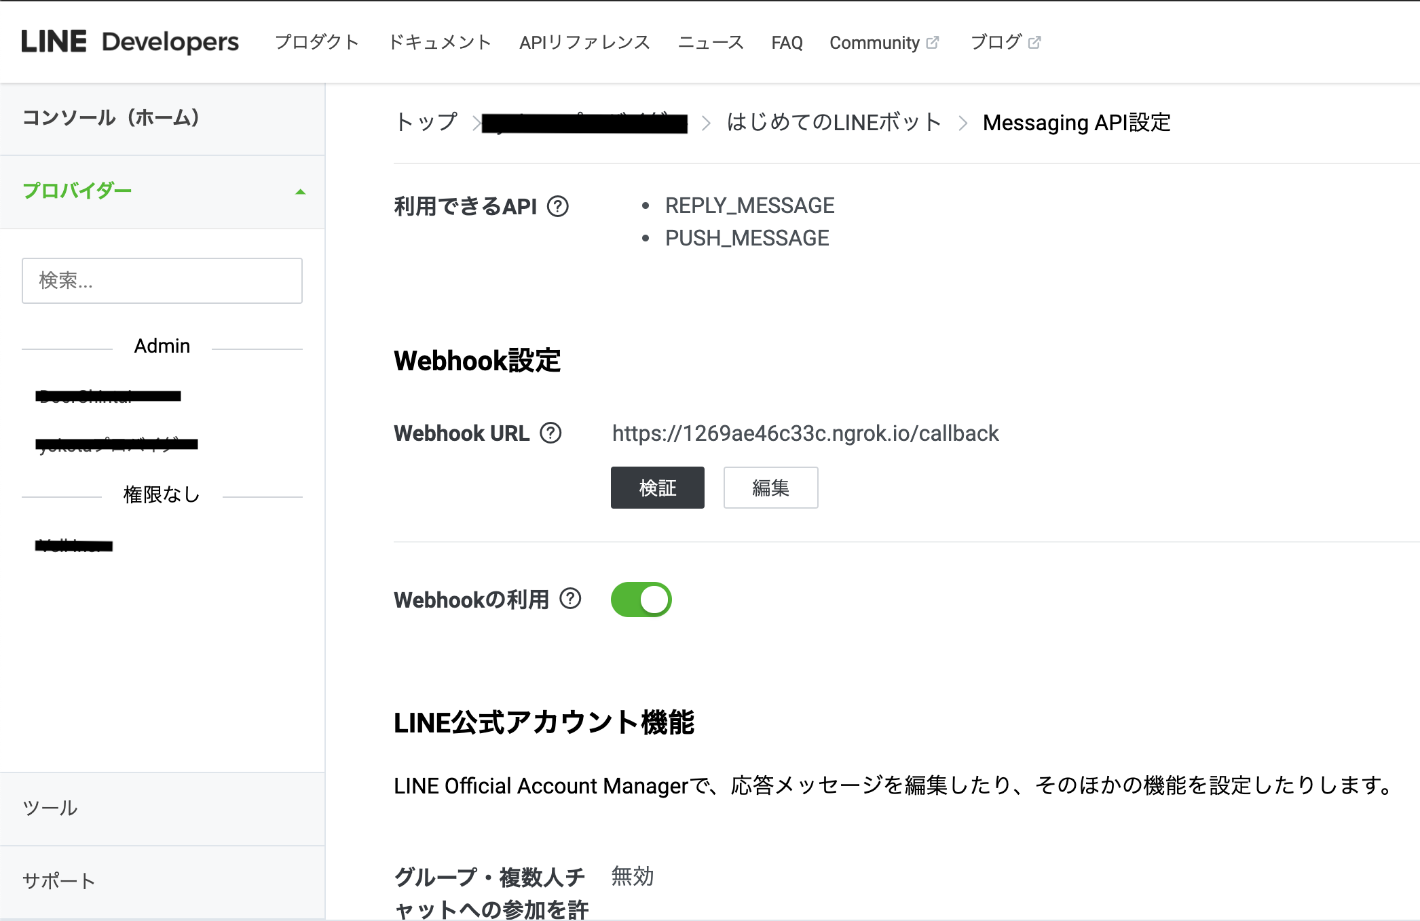Click the LINE Developers logo
1420x921 pixels.
(x=130, y=42)
